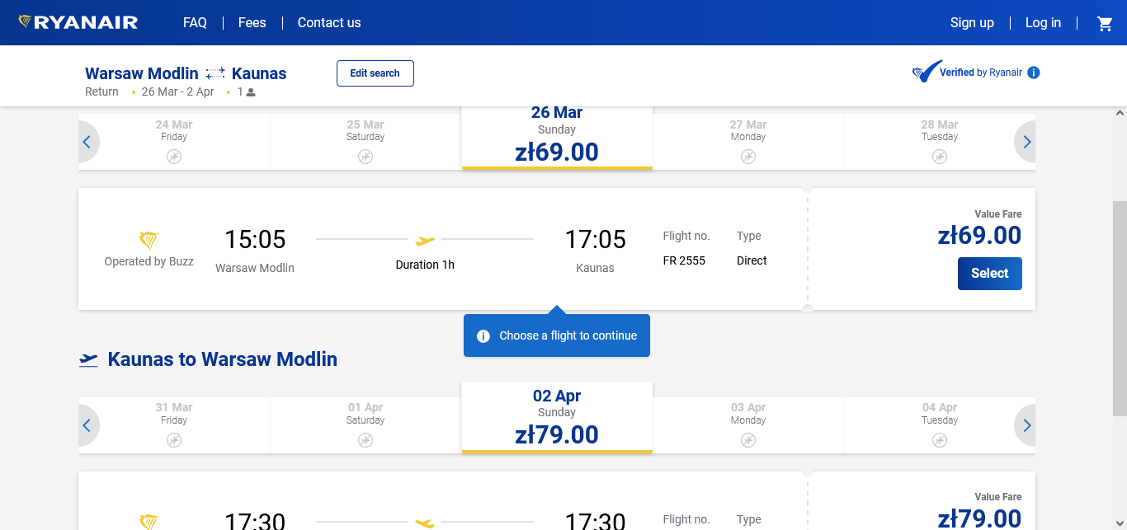This screenshot has width=1127, height=530.
Task: Go to Contact us
Action: click(x=329, y=23)
